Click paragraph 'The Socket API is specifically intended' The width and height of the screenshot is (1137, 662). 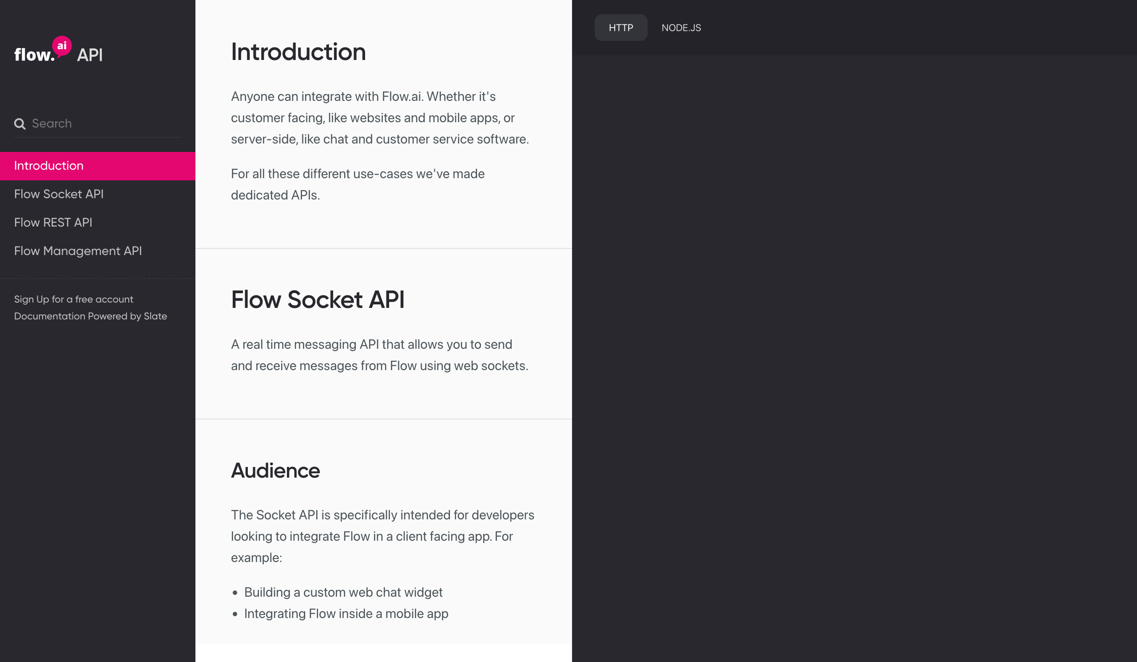click(x=382, y=537)
